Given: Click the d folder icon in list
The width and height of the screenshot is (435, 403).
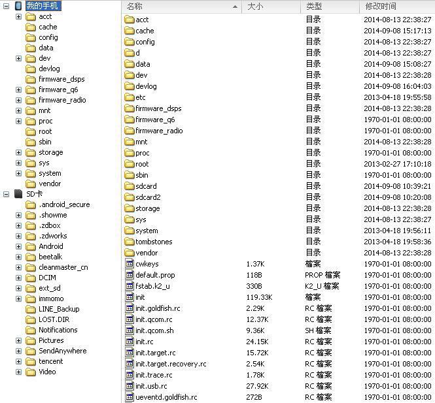Looking at the screenshot, I should (130, 53).
